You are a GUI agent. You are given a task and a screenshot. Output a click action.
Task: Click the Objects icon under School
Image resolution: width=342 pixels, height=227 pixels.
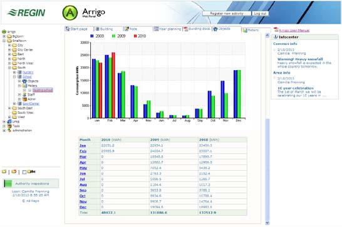(x=24, y=81)
